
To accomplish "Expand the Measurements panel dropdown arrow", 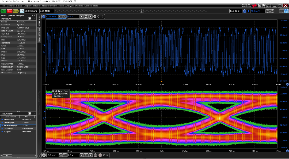I will pos(33,114).
